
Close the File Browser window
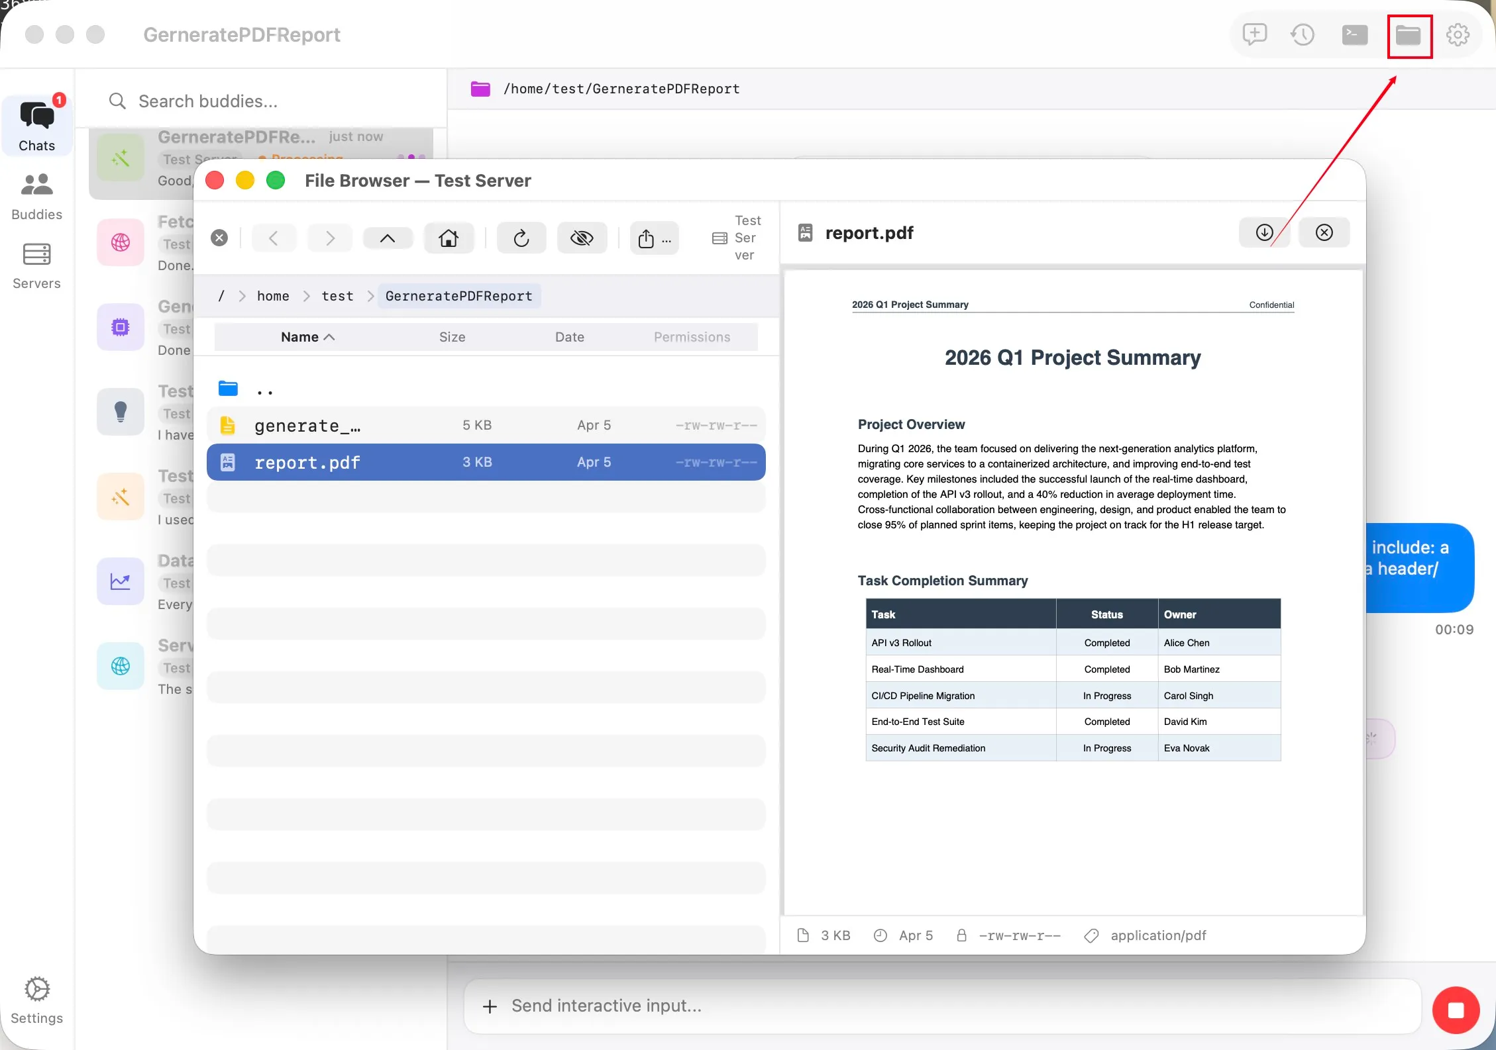215,180
